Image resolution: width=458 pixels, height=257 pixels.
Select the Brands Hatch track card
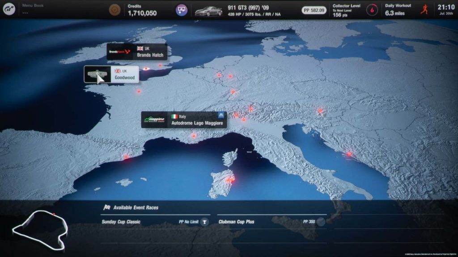[x=137, y=52]
